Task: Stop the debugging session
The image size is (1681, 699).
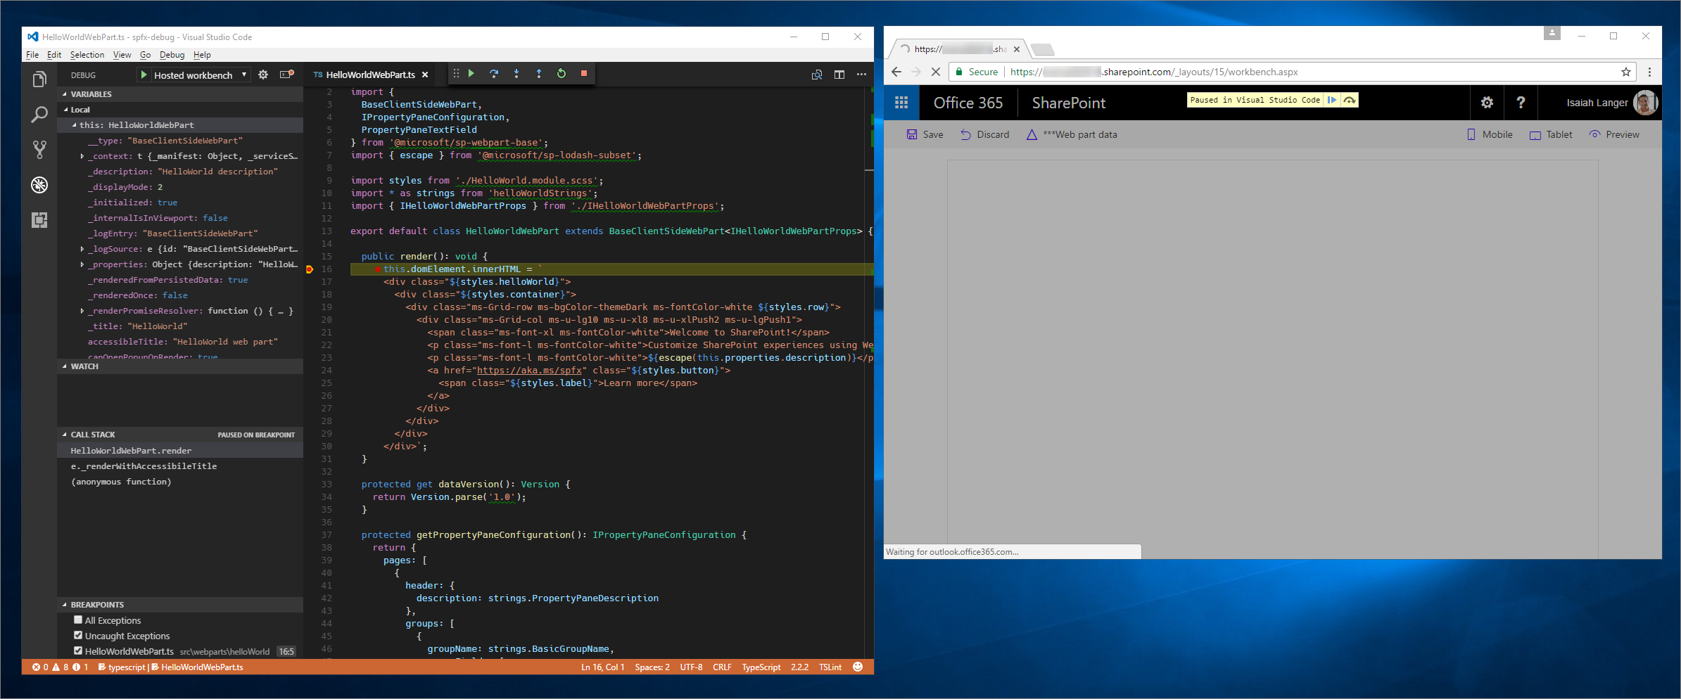Action: [x=584, y=73]
